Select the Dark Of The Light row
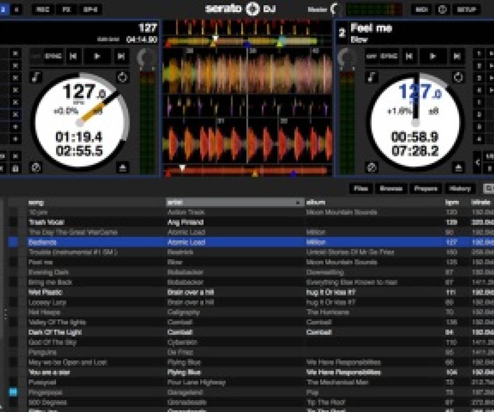This screenshot has width=494, height=412. pyautogui.click(x=251, y=332)
